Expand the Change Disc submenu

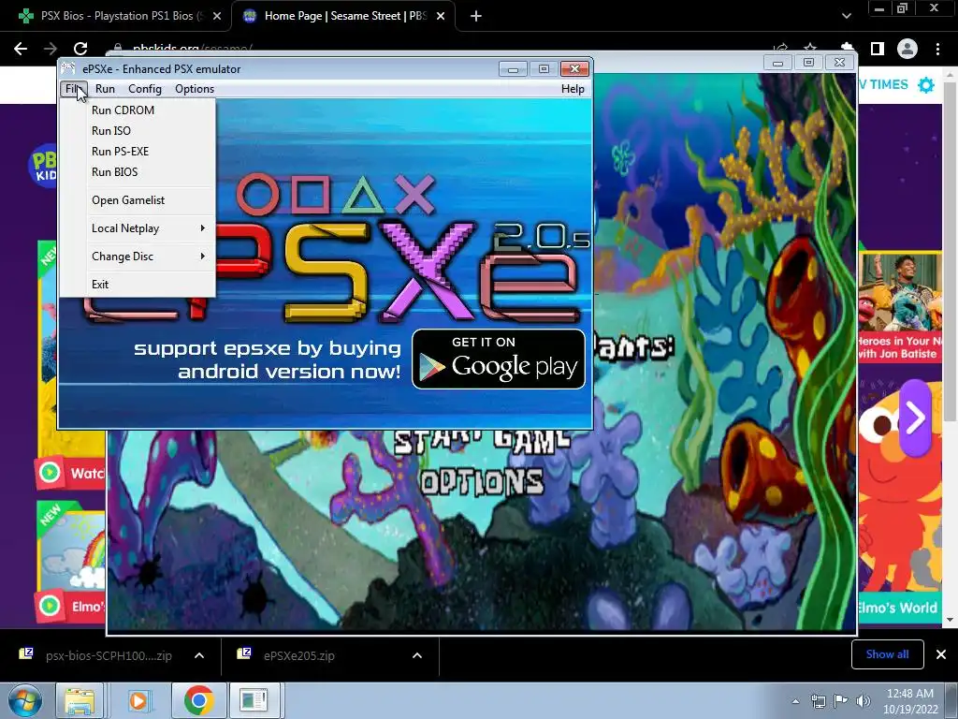[x=138, y=257]
